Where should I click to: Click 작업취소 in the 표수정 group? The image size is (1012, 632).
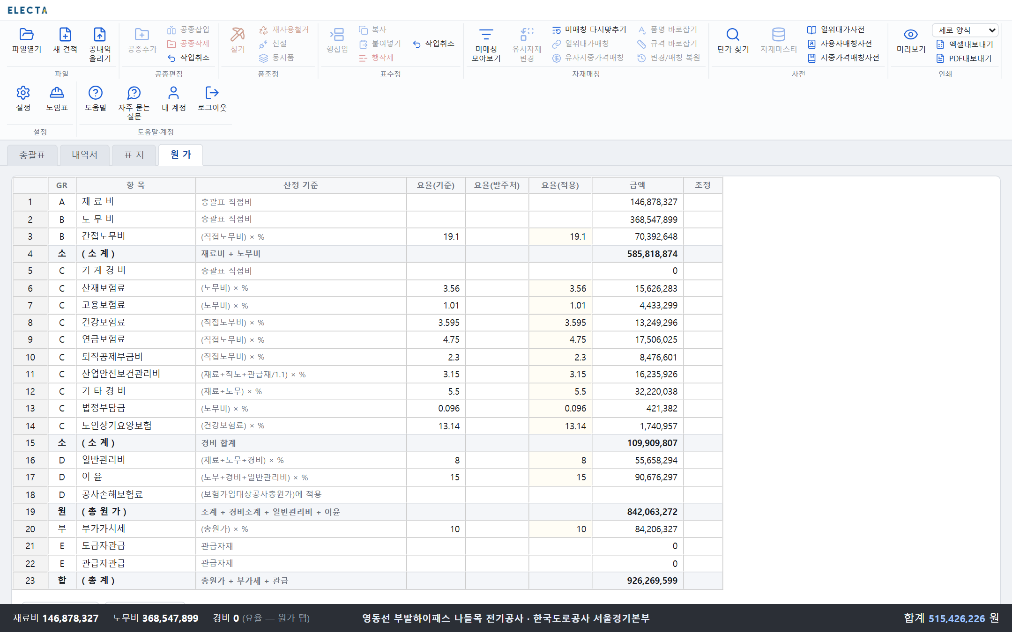[433, 44]
